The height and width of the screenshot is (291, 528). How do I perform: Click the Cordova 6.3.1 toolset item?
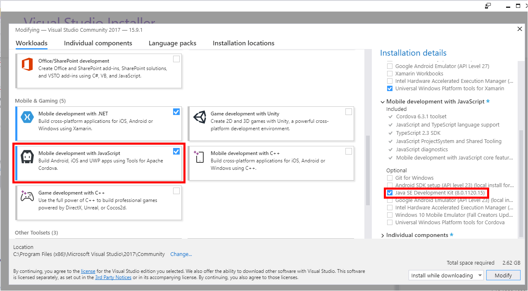pyautogui.click(x=421, y=117)
